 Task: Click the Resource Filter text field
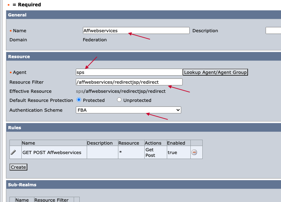tap(129, 82)
